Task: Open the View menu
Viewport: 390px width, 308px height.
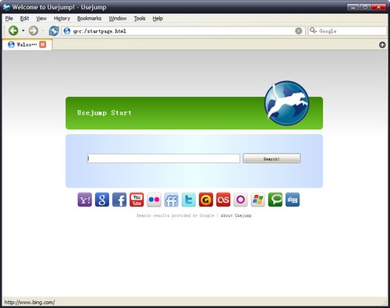Action: (41, 19)
